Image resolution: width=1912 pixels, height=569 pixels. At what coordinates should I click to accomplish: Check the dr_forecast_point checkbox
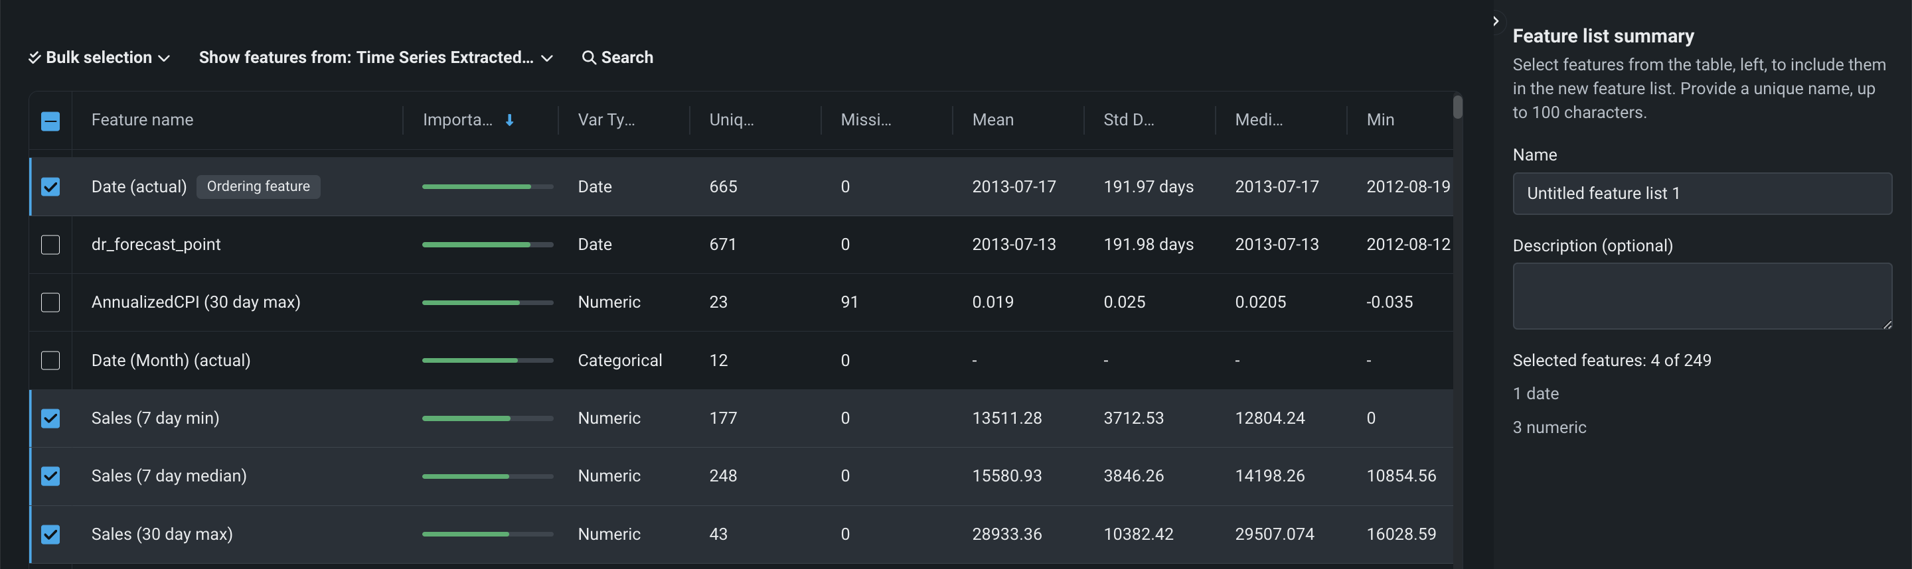[x=50, y=245]
